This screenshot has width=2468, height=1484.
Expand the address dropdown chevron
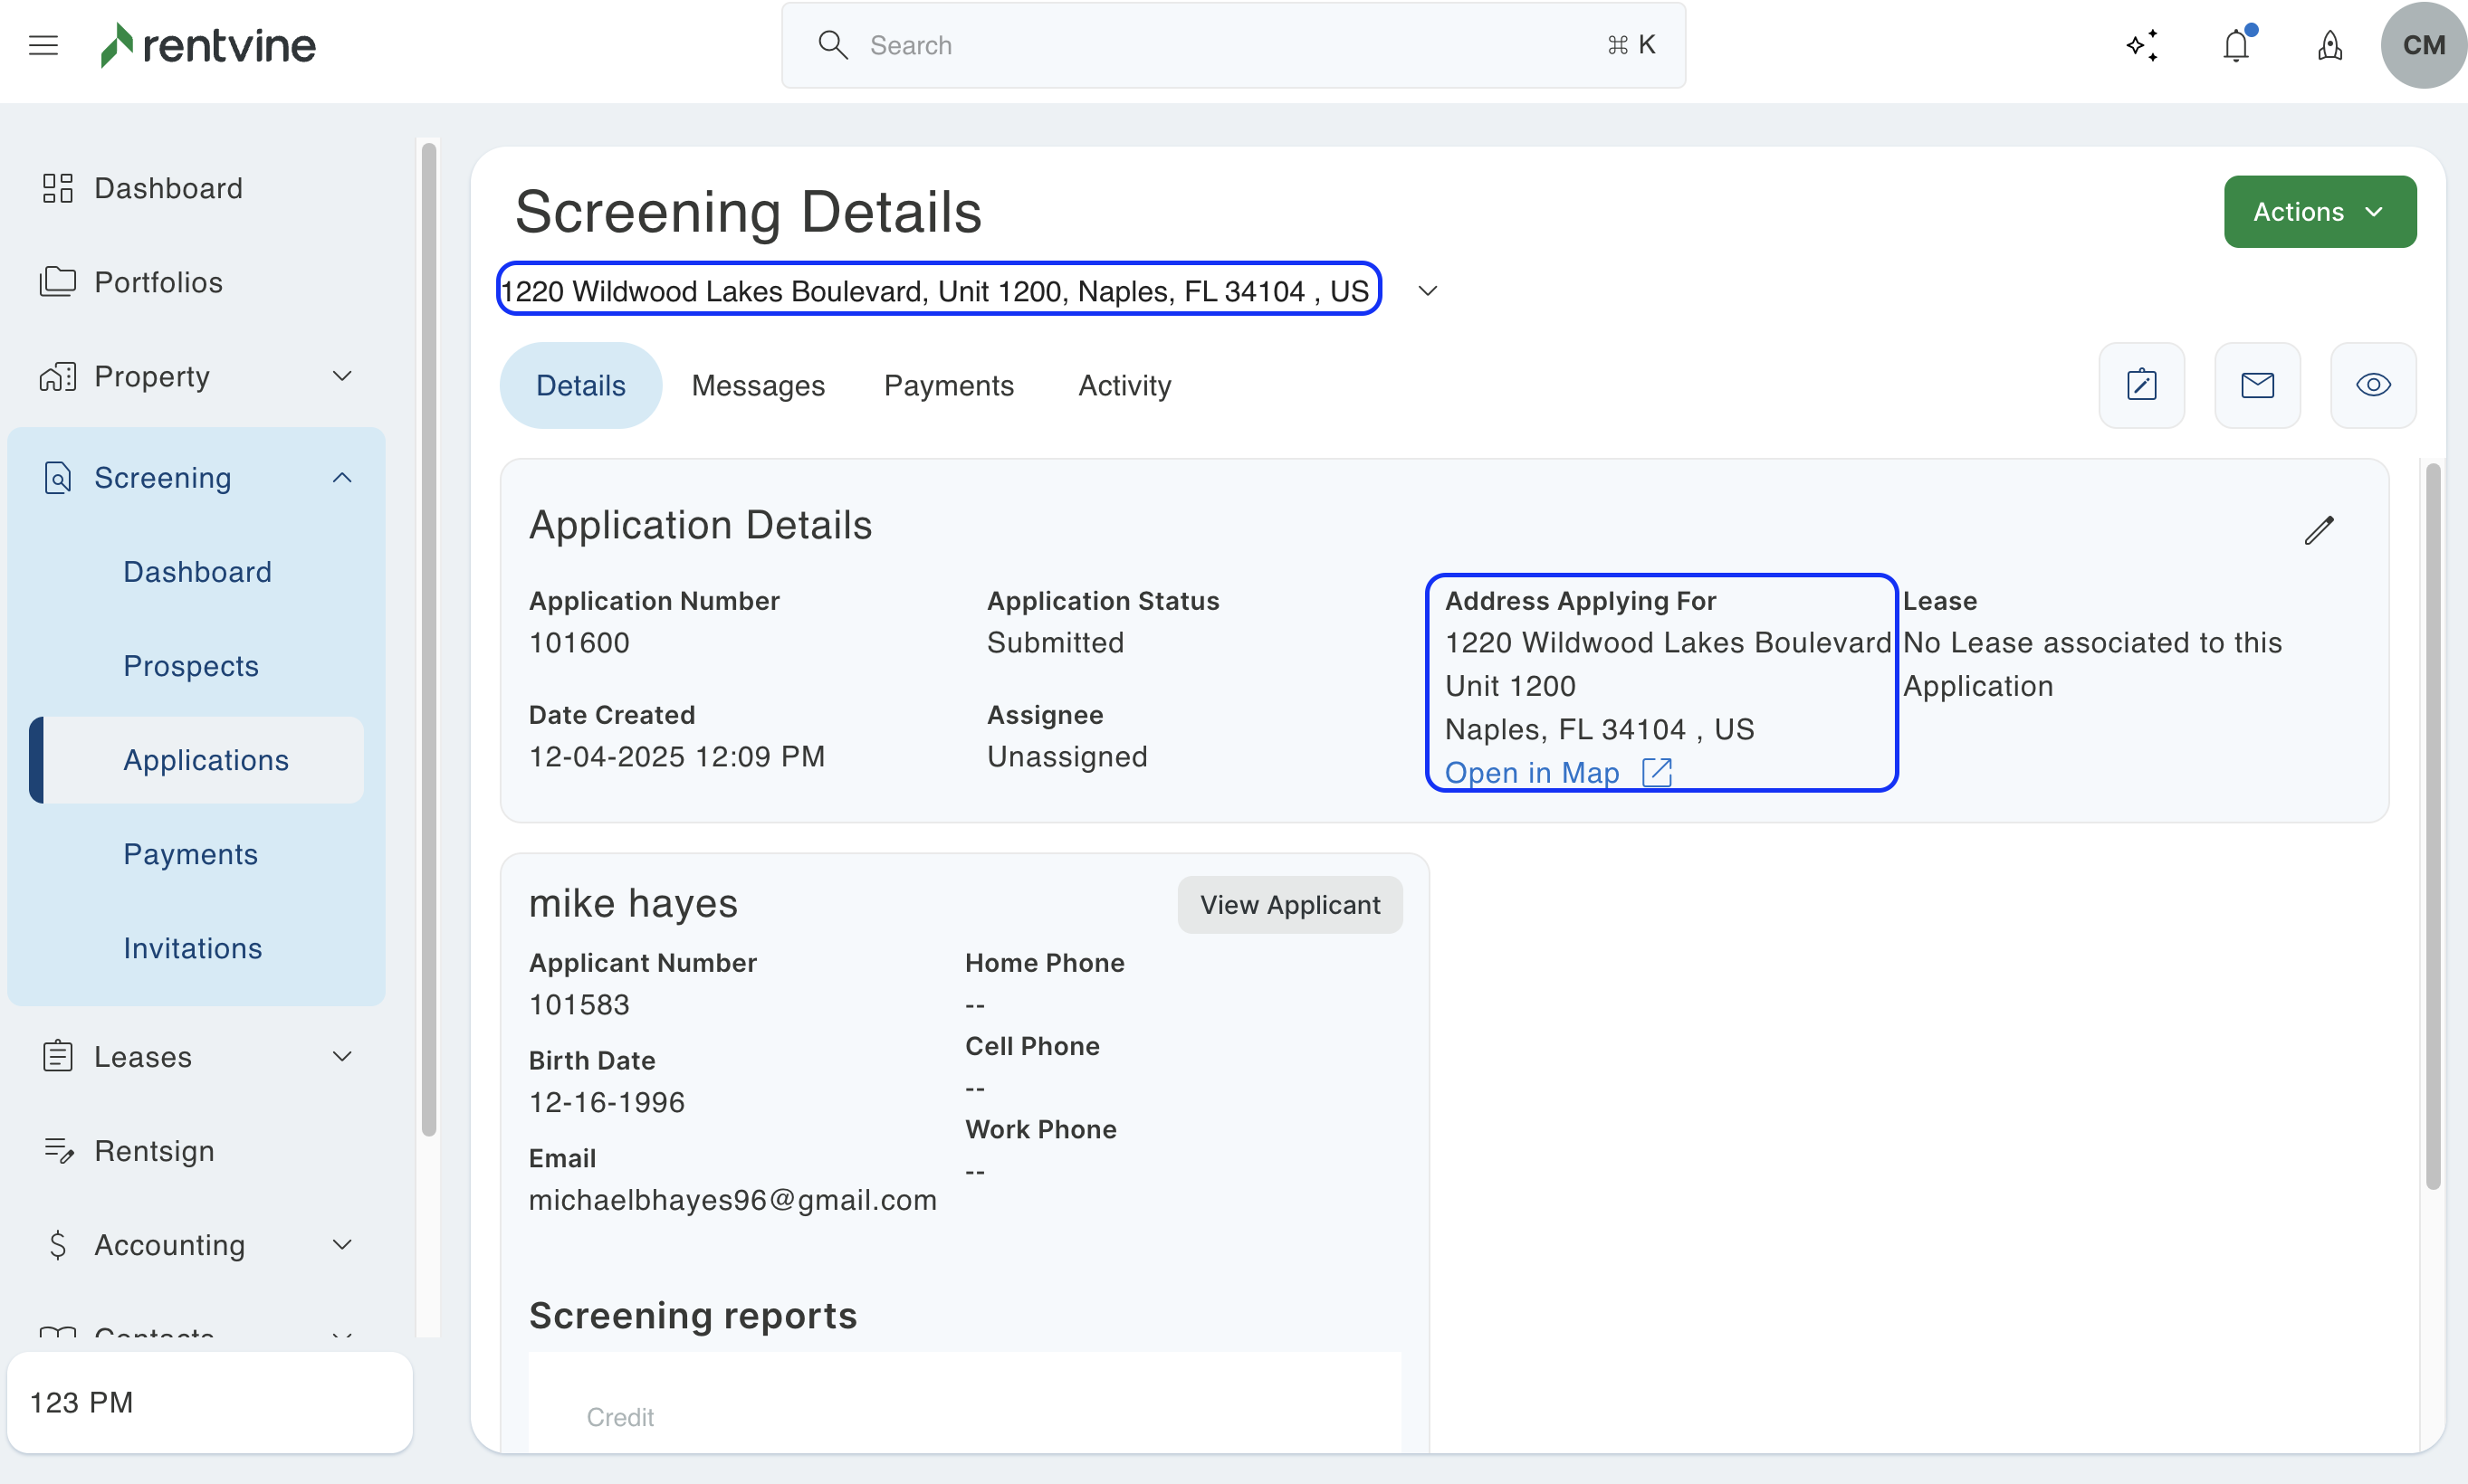[1428, 291]
